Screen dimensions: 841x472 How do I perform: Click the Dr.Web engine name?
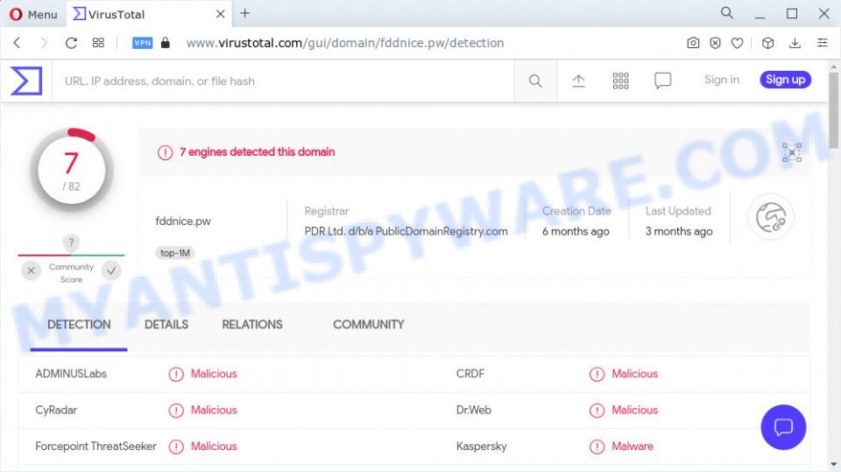474,411
